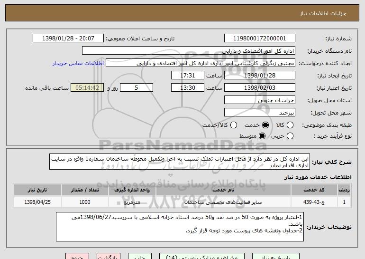The height and width of the screenshot is (259, 365).
Task: Click the creation time field 17:31
Action: [x=188, y=76]
